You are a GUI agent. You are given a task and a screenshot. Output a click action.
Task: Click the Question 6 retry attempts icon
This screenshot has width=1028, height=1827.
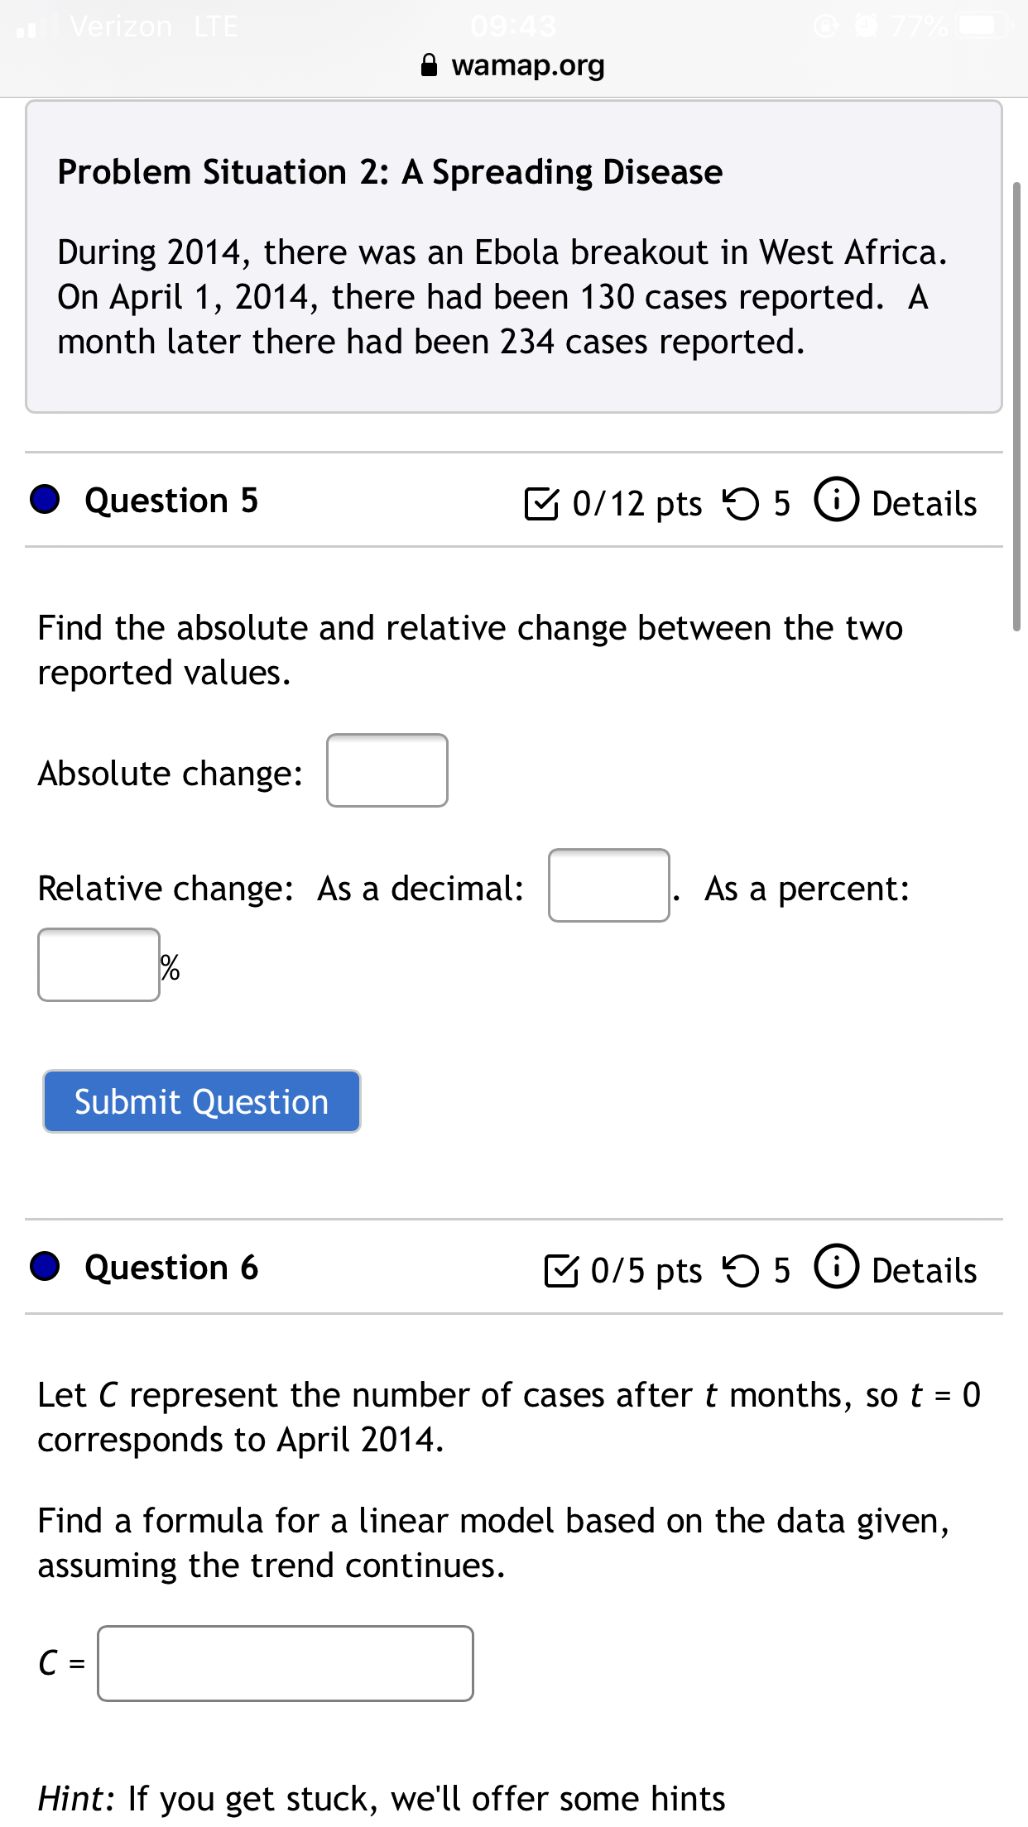pos(741,1270)
